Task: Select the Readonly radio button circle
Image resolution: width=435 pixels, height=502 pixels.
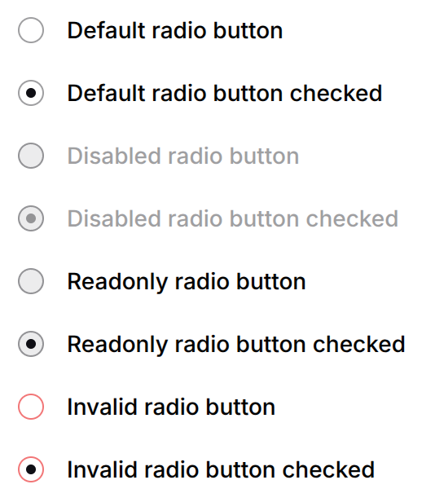Action: point(31,281)
